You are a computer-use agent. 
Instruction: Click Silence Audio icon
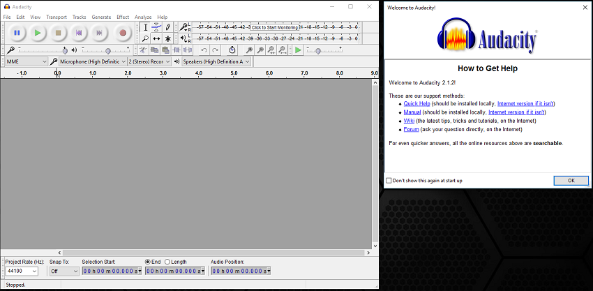(x=188, y=50)
